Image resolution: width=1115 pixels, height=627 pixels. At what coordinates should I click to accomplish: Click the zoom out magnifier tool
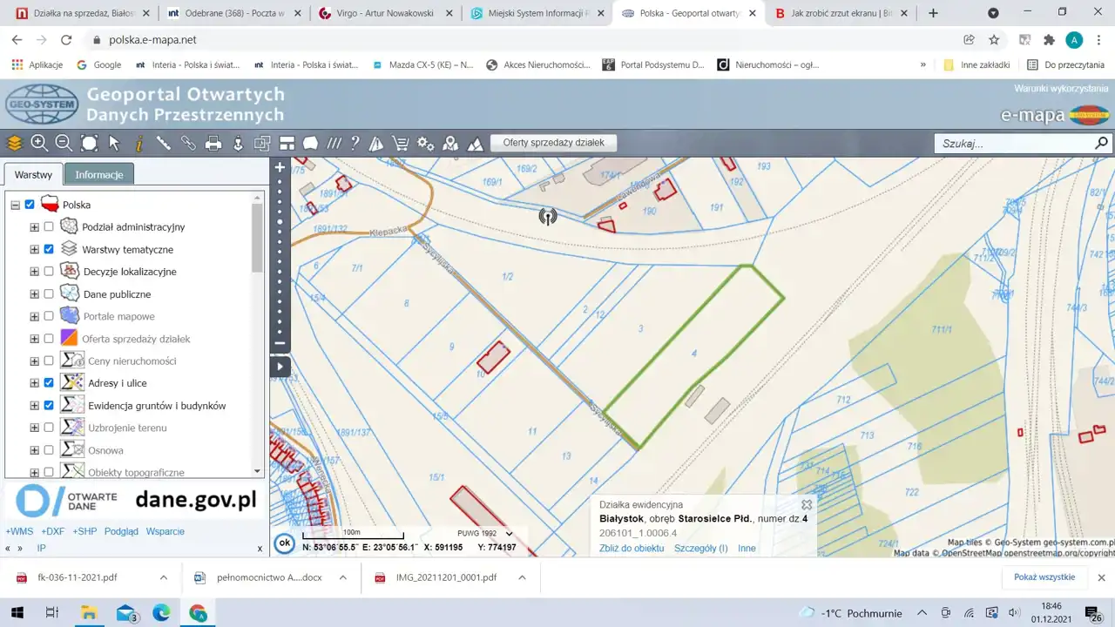(x=64, y=144)
